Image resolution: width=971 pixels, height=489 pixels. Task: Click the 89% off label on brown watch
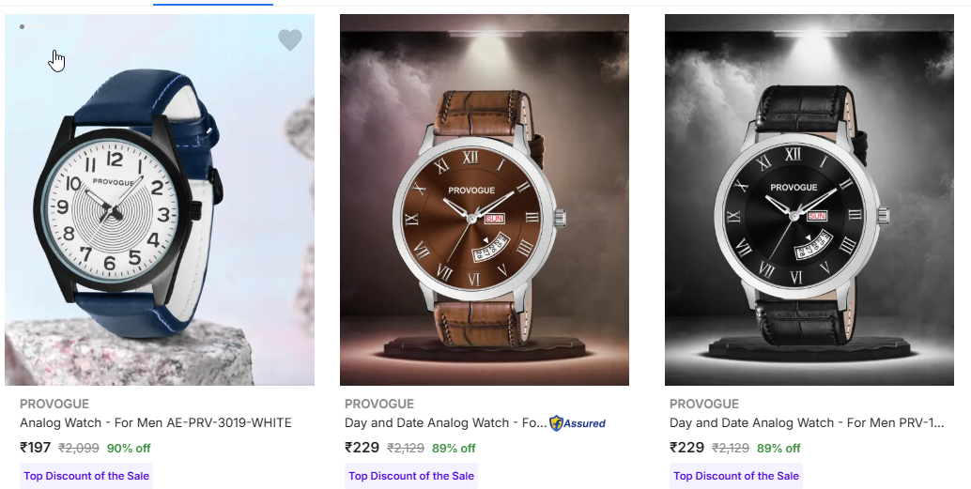[454, 449]
